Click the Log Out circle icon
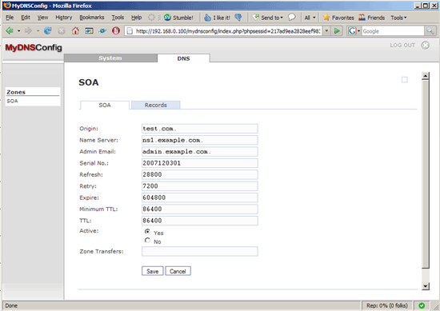 [425, 45]
